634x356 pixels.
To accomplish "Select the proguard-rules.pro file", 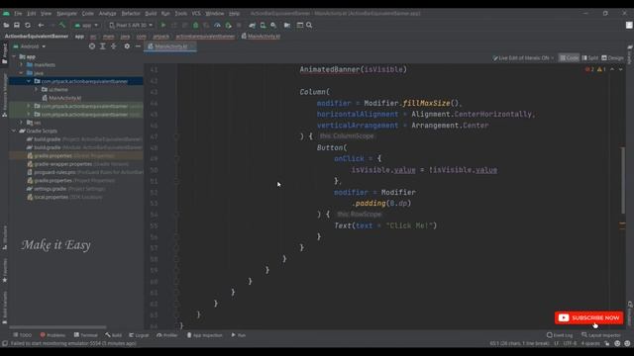I will 53,172.
